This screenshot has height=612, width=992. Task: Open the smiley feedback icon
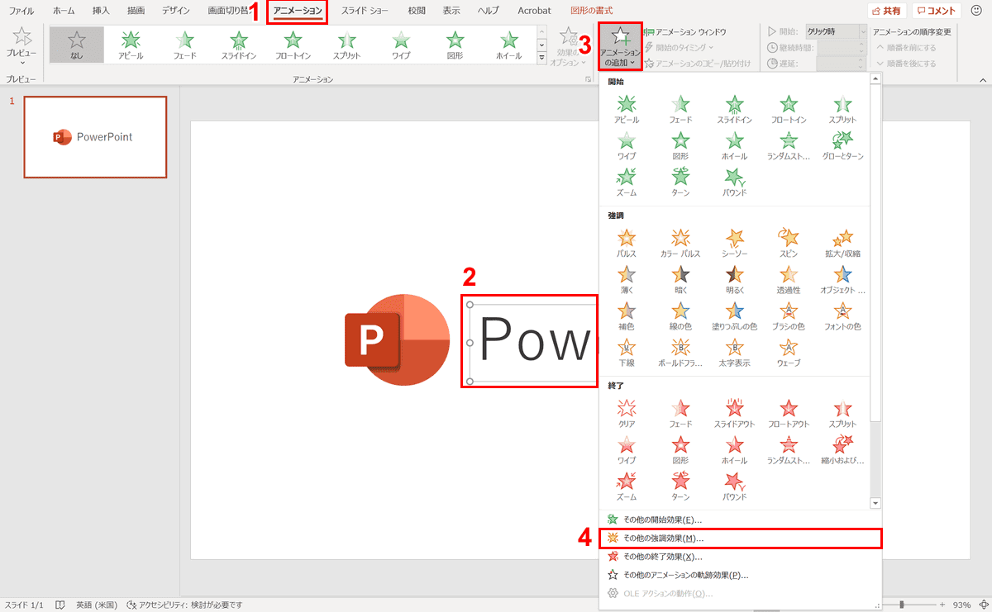click(x=975, y=11)
